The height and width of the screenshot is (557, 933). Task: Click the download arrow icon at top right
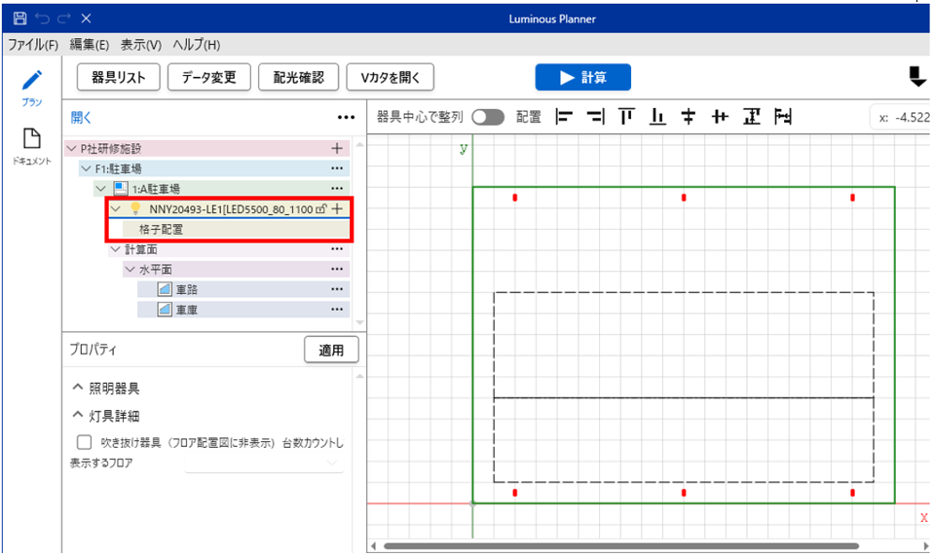[916, 77]
